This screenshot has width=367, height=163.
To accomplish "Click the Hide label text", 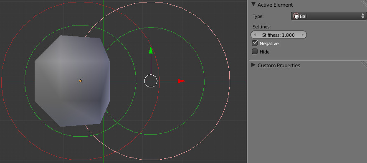I will (x=264, y=52).
